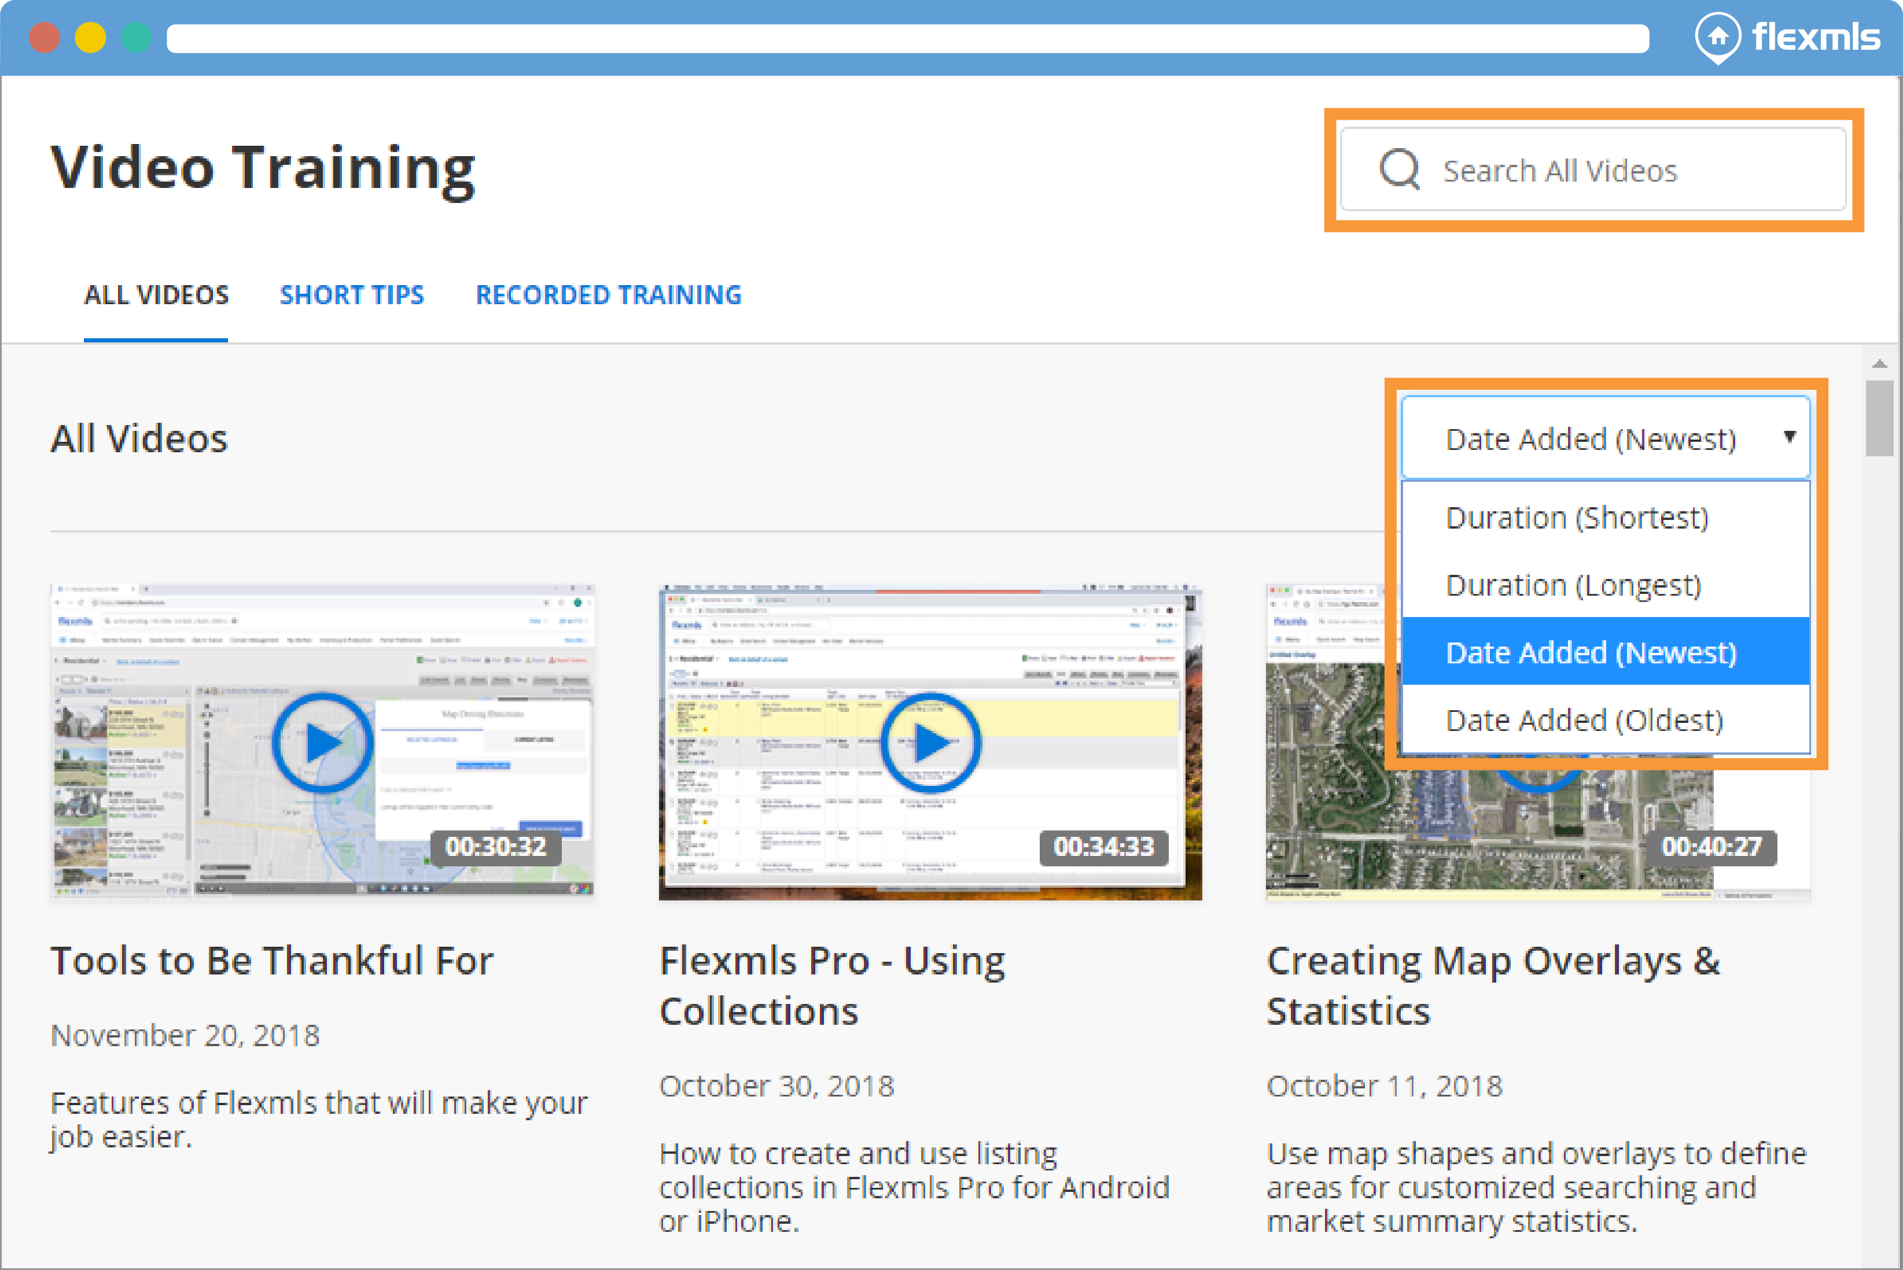The height and width of the screenshot is (1270, 1903).
Task: Play the Tools to Be Thankful For video
Action: click(322, 742)
